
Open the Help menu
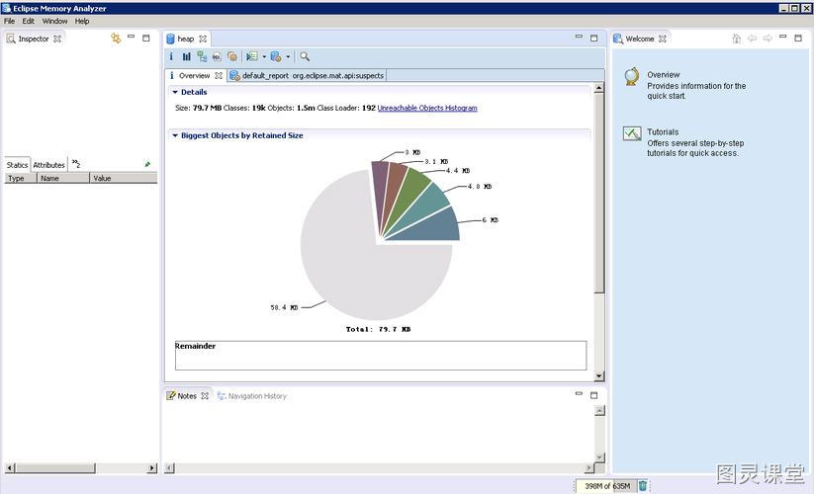point(81,22)
